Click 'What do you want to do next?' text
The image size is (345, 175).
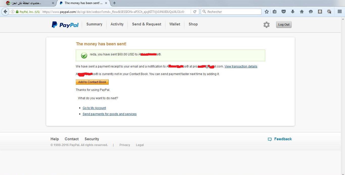[98, 98]
